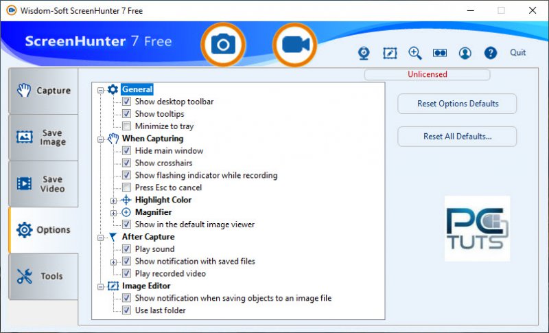Toggle Show flashing indicator while recording
The image size is (549, 333).
click(x=126, y=176)
